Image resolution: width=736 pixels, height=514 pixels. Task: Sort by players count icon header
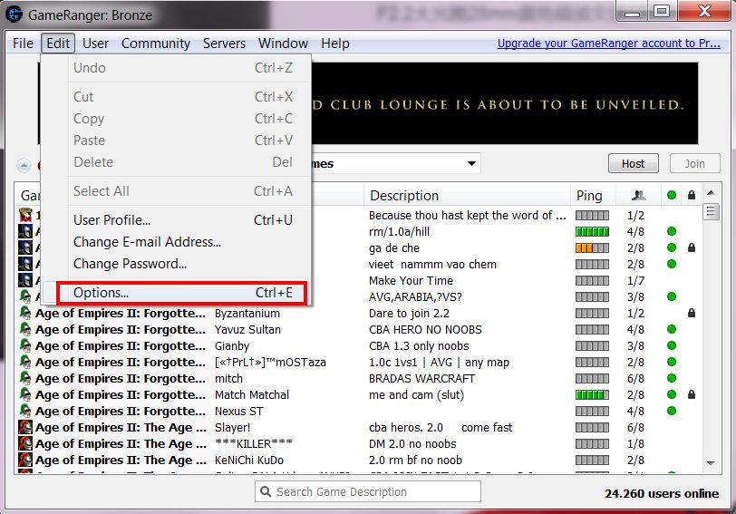click(638, 195)
